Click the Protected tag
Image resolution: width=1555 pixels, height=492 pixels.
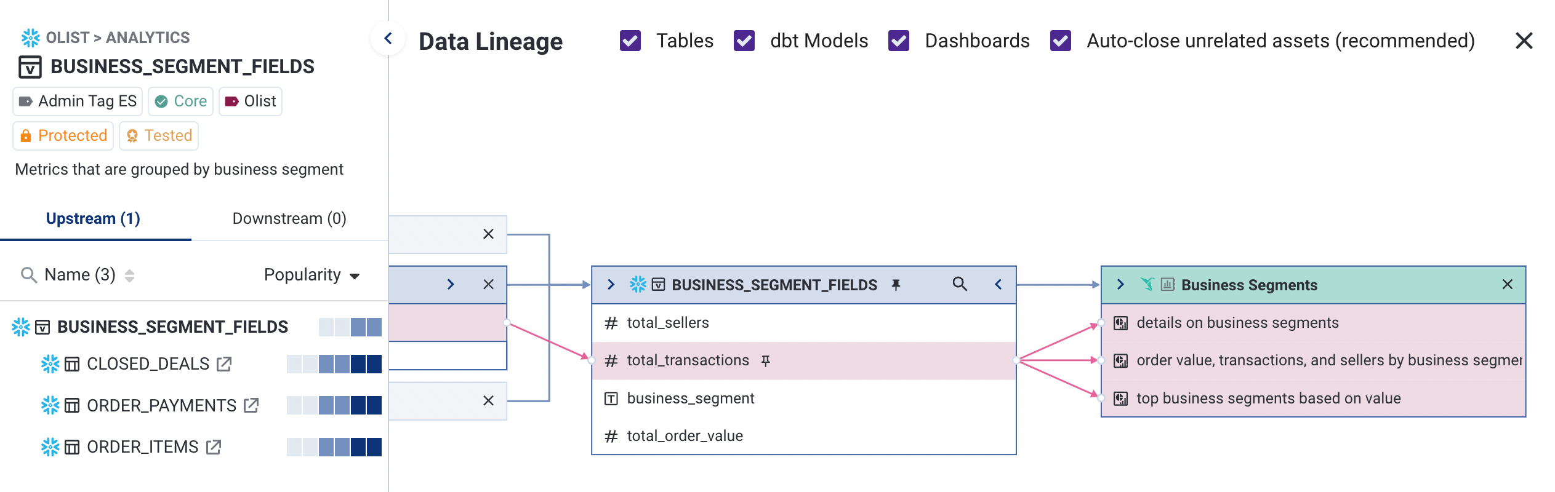63,135
